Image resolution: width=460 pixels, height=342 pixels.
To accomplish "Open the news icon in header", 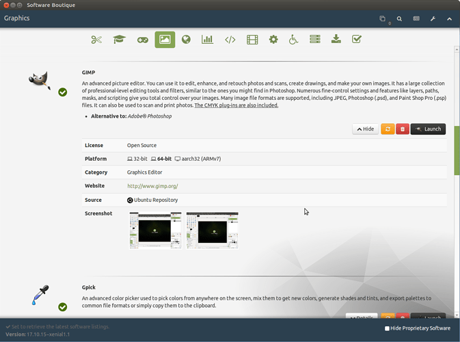I will click(416, 18).
